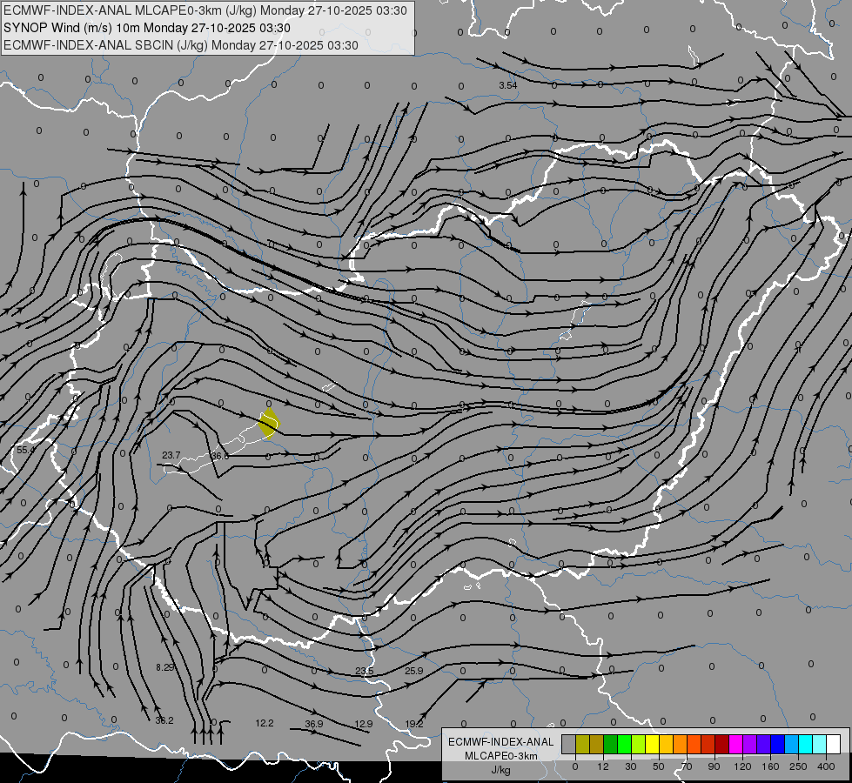Screen dimensions: 852x783
Task: Click the 55.4 grid value on map
Action: (x=25, y=450)
